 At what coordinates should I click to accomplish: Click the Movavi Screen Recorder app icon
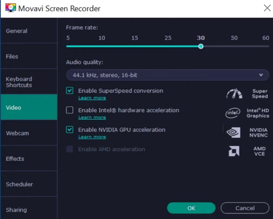[x=11, y=8]
